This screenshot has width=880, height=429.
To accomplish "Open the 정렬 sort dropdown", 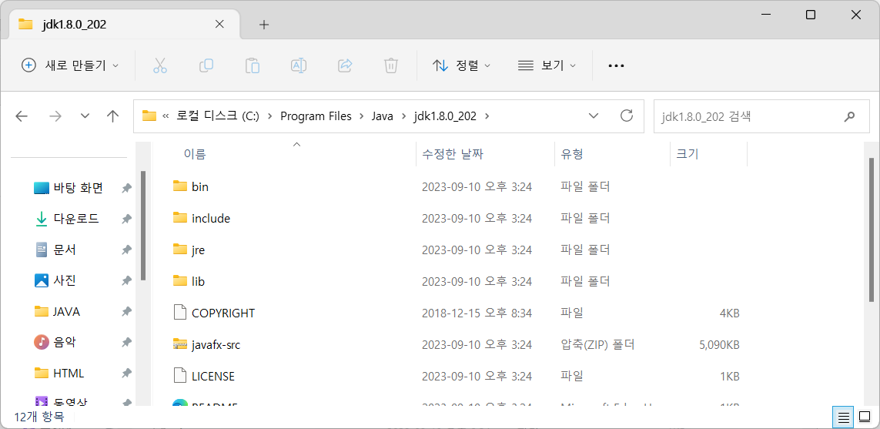I will 462,65.
